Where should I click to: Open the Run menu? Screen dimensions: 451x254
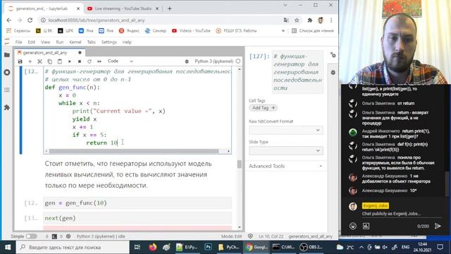click(59, 42)
